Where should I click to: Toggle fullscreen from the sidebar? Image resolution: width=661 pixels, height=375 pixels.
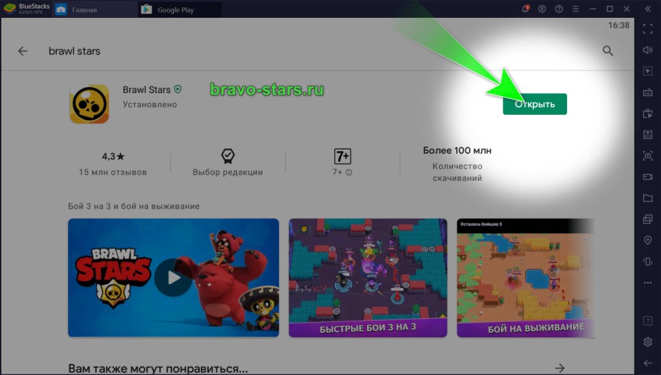click(x=648, y=29)
